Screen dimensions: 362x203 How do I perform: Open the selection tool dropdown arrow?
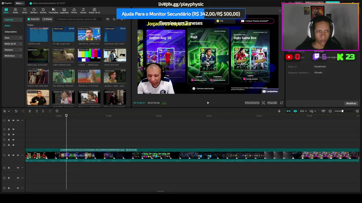click(x=9, y=111)
